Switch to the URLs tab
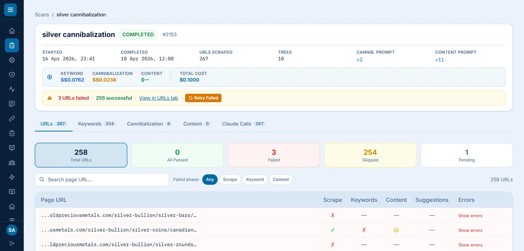524x251 pixels. point(54,124)
